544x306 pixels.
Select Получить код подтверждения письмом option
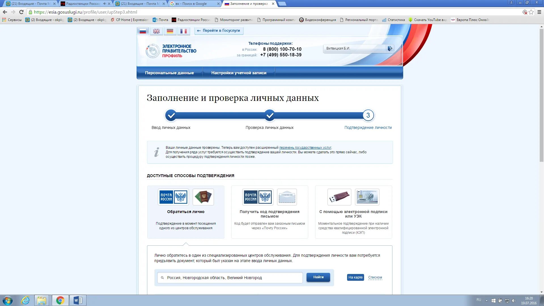tap(270, 212)
